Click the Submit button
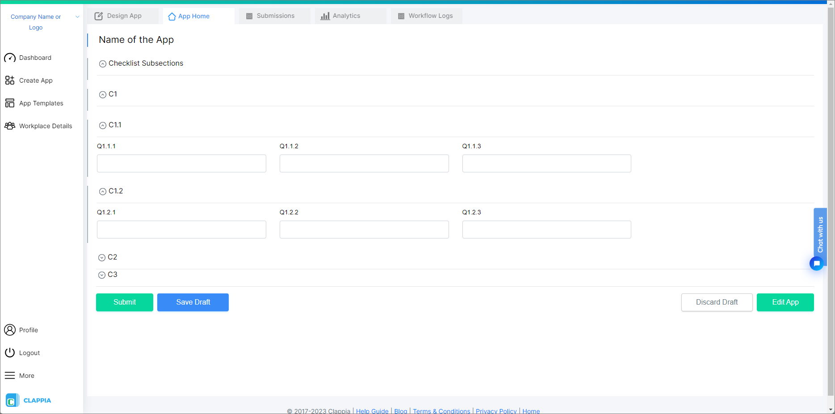Image resolution: width=835 pixels, height=414 pixels. [124, 302]
